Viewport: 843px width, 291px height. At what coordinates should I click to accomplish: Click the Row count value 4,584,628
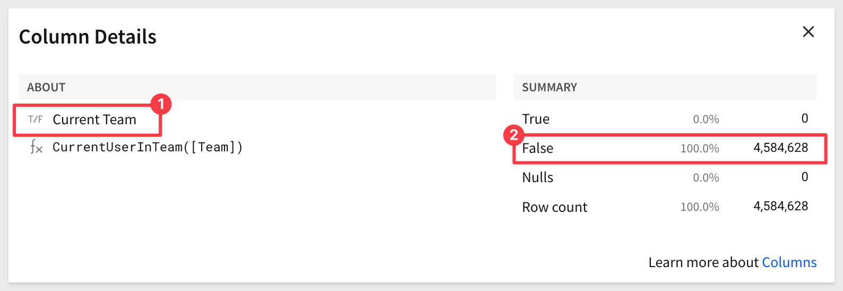point(780,206)
